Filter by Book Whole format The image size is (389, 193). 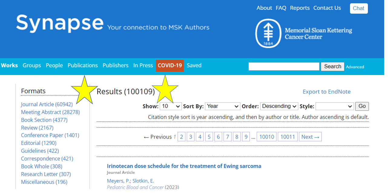[x=41, y=166]
